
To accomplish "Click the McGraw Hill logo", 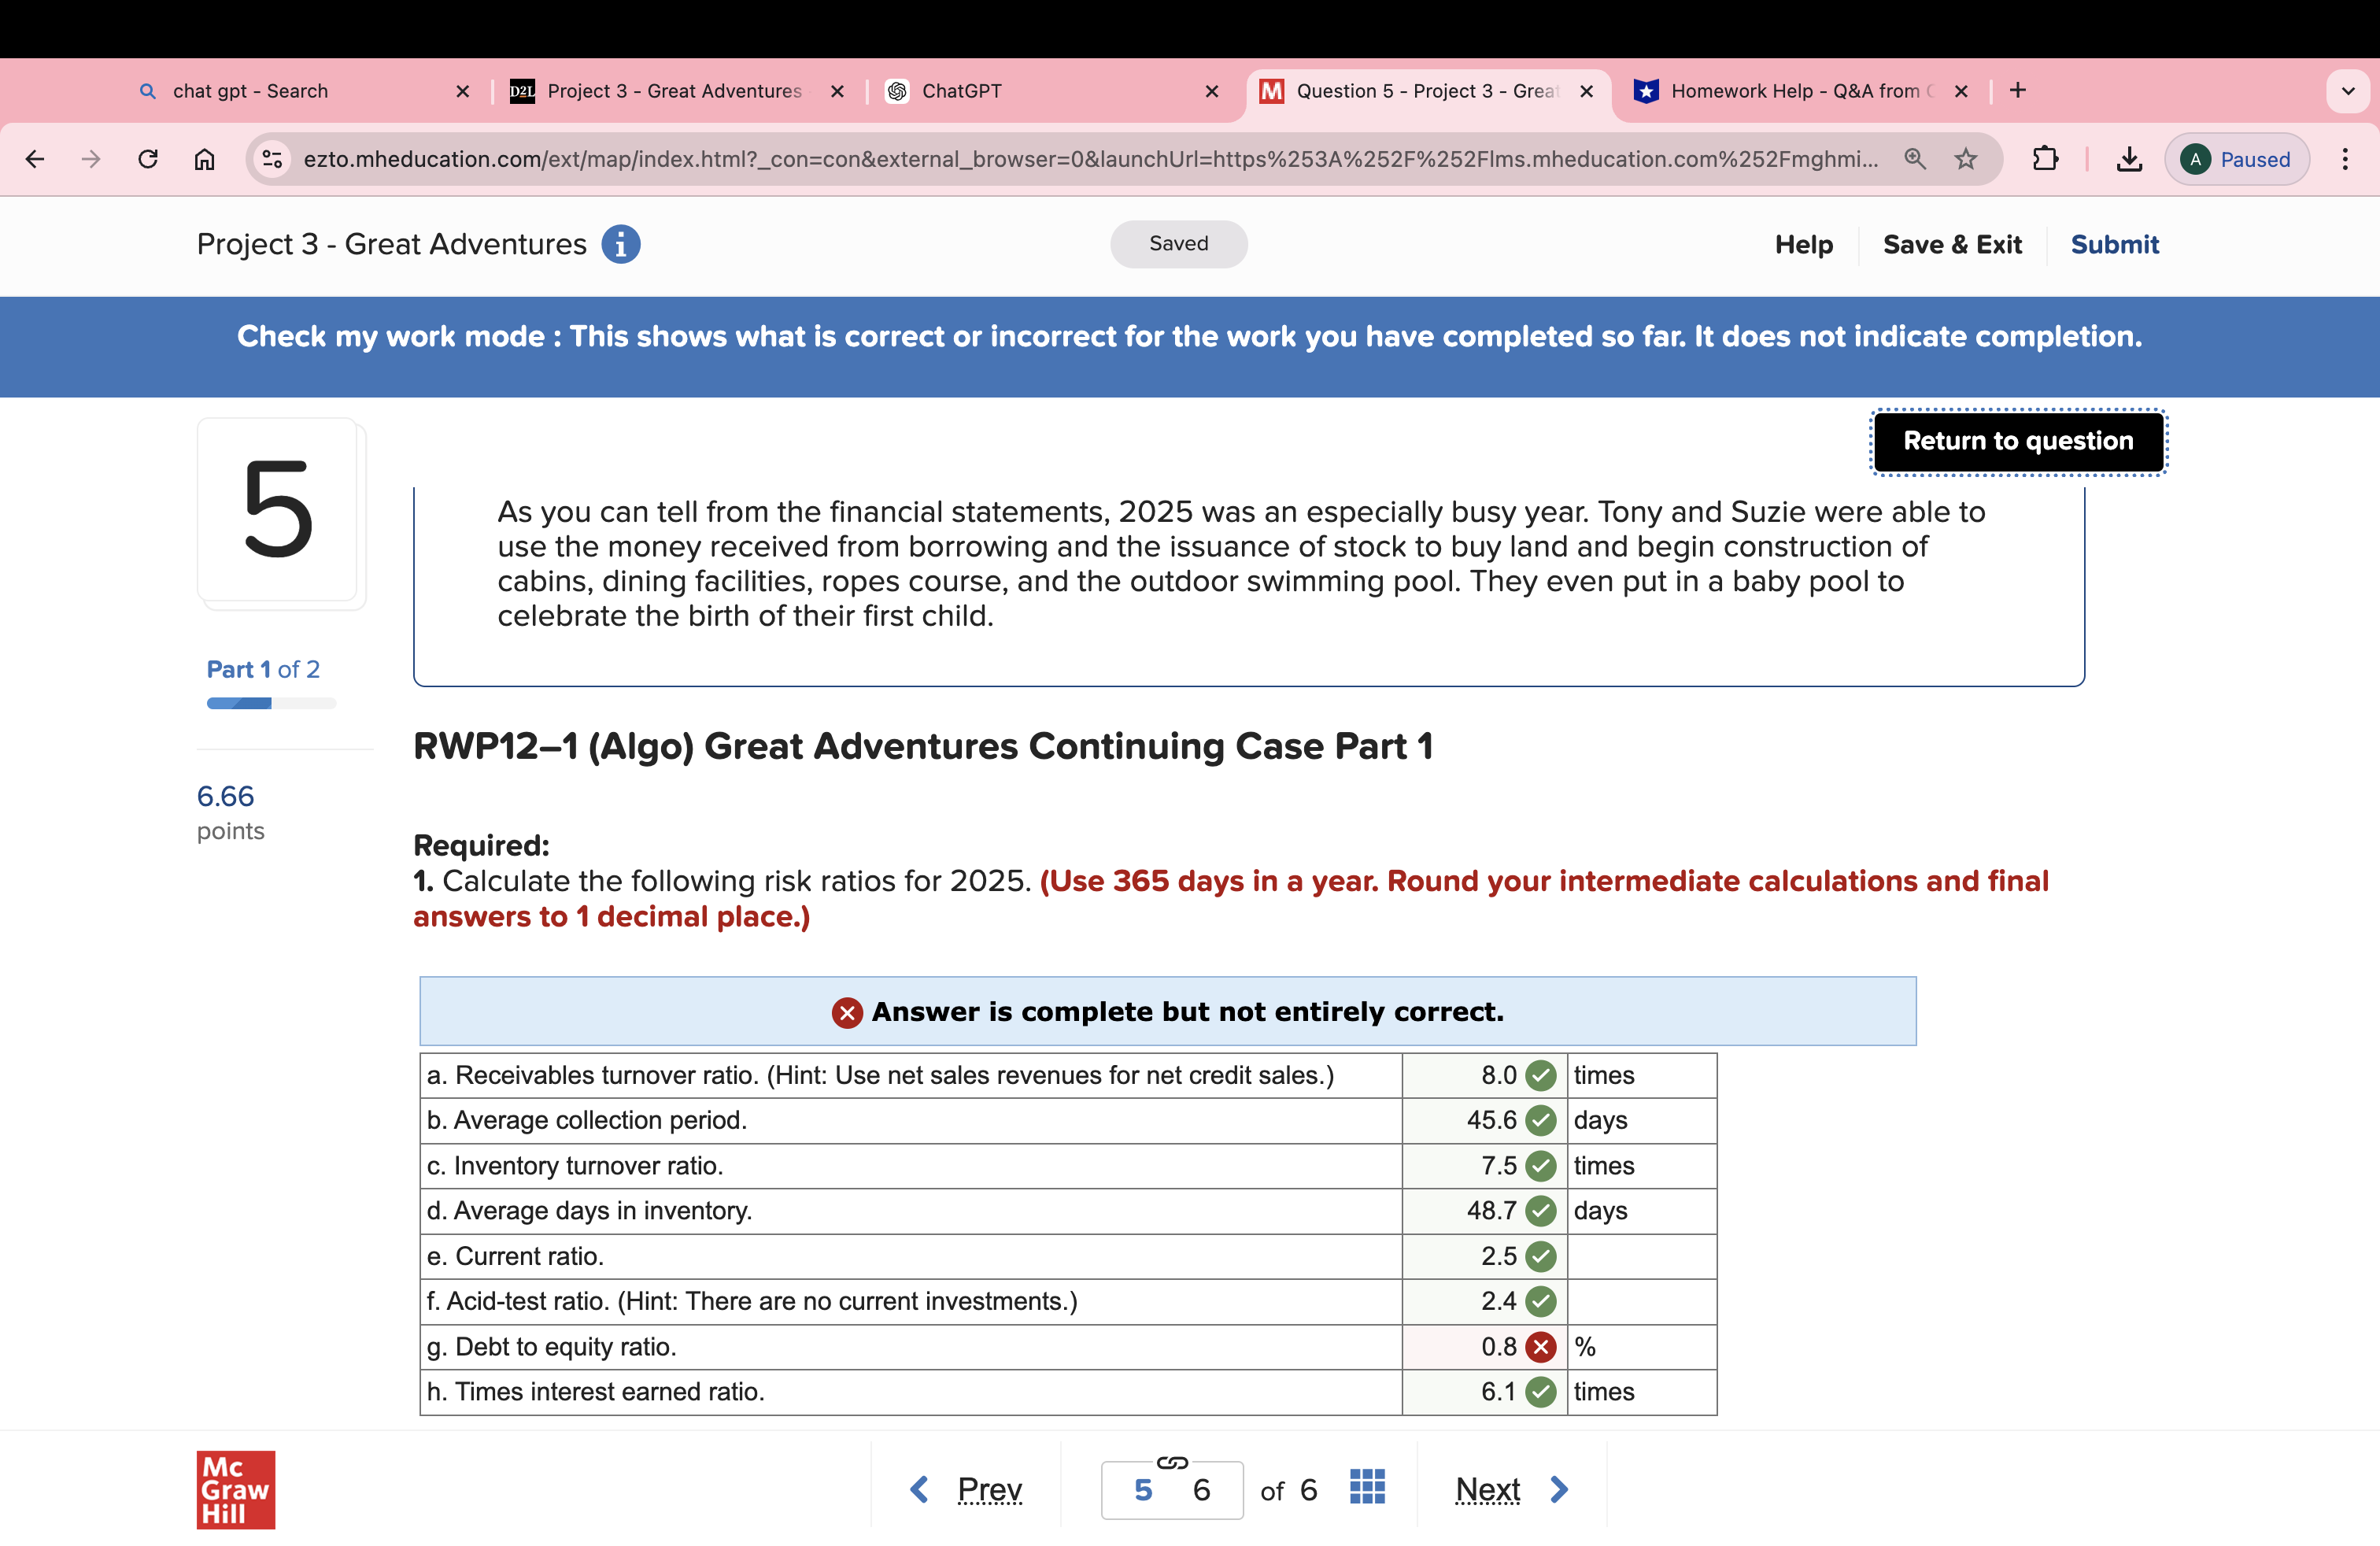I will click(235, 1489).
